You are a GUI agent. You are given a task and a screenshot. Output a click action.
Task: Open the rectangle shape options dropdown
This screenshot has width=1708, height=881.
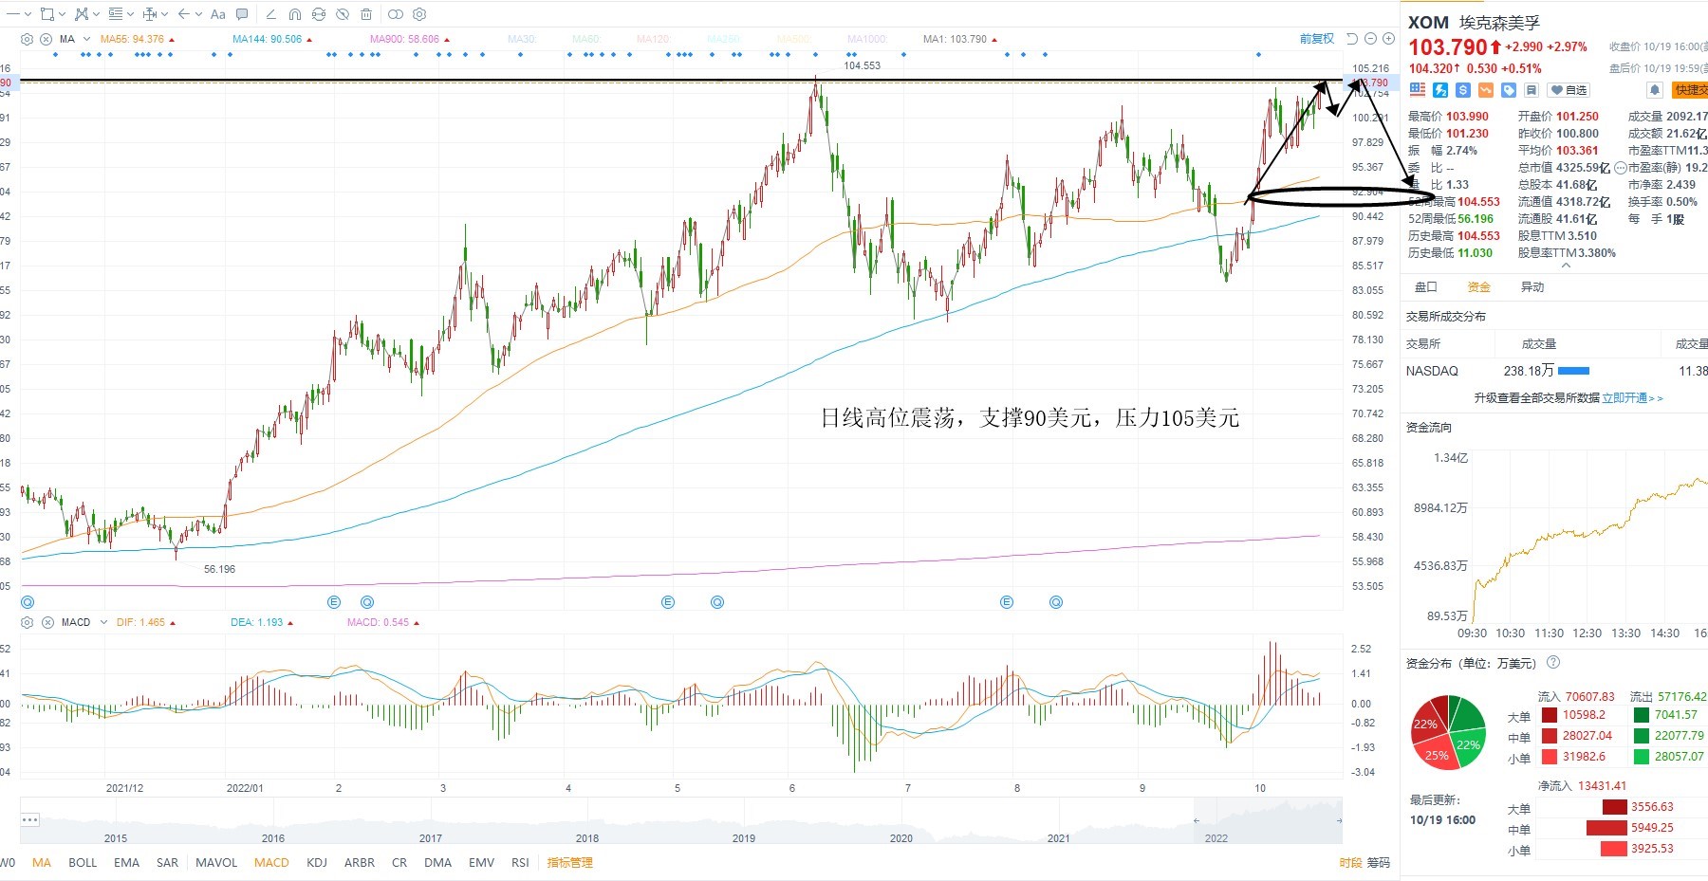tap(63, 14)
